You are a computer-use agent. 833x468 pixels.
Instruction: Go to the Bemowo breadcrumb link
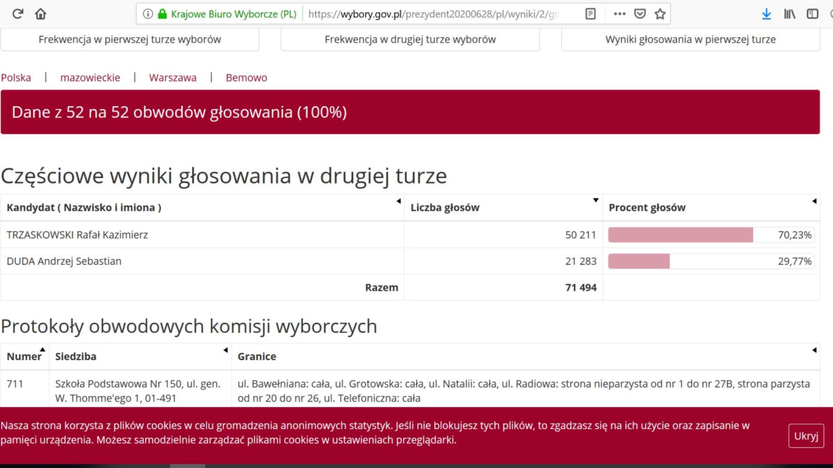pyautogui.click(x=246, y=77)
